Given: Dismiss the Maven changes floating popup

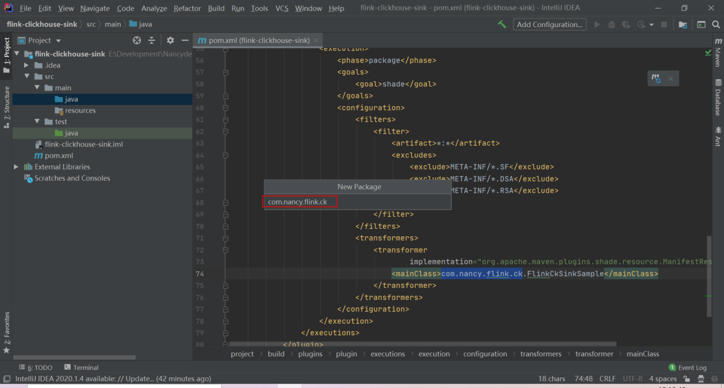Looking at the screenshot, I should pyautogui.click(x=671, y=78).
